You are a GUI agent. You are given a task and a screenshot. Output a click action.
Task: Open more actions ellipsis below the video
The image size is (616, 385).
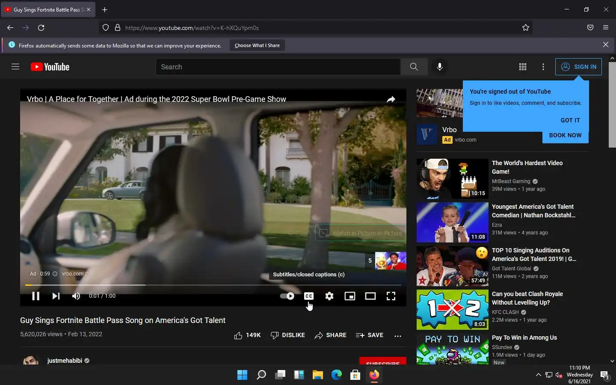click(x=398, y=336)
